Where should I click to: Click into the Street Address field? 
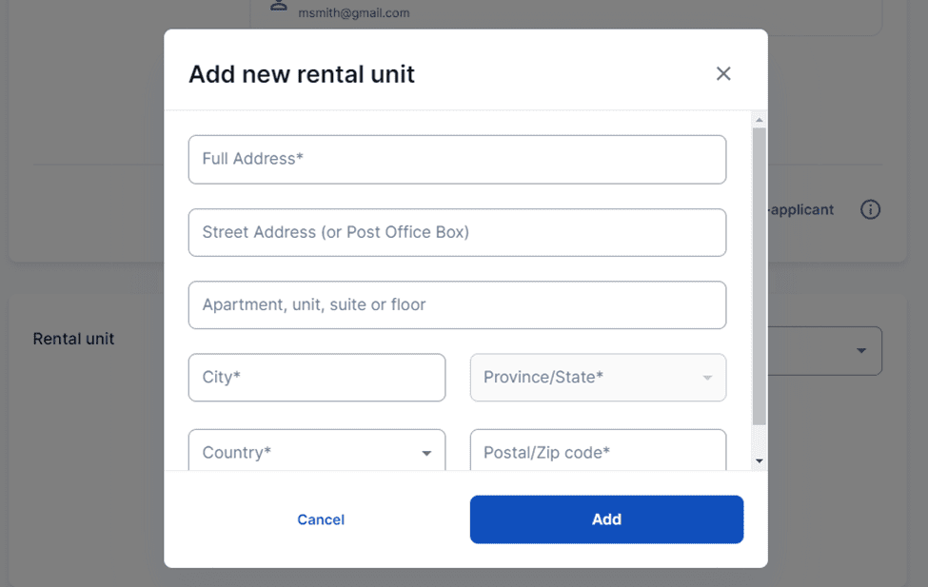tap(457, 232)
